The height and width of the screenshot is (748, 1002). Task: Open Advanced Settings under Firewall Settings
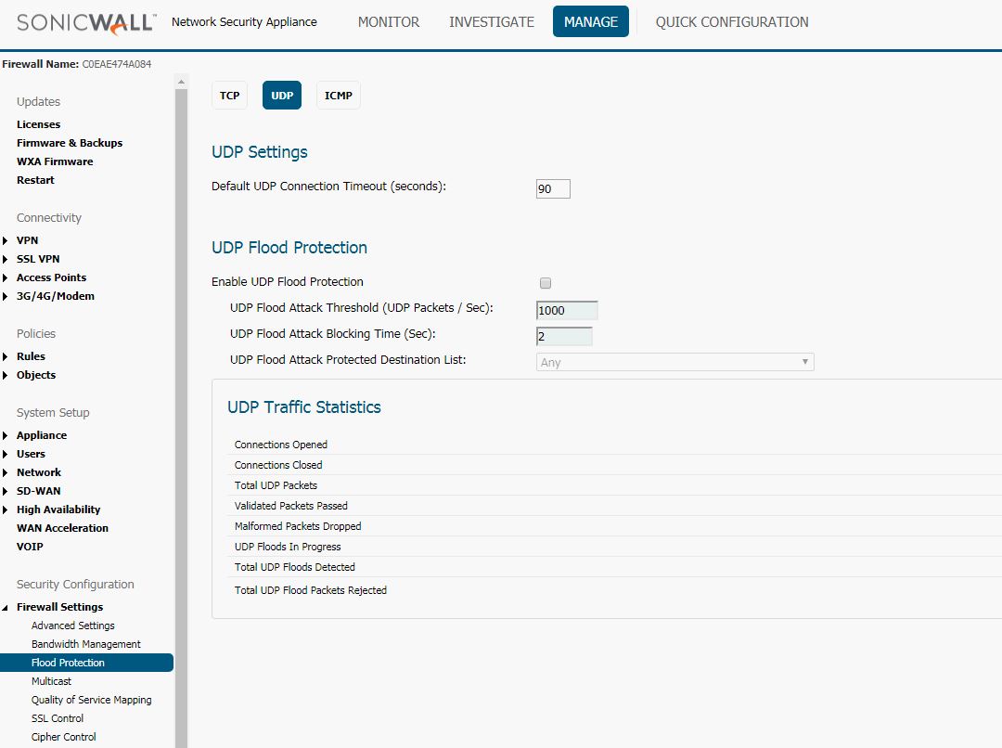73,625
